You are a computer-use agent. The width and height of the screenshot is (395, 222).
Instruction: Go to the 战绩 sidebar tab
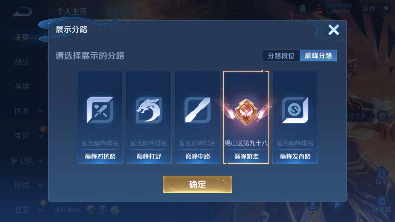pos(22,62)
